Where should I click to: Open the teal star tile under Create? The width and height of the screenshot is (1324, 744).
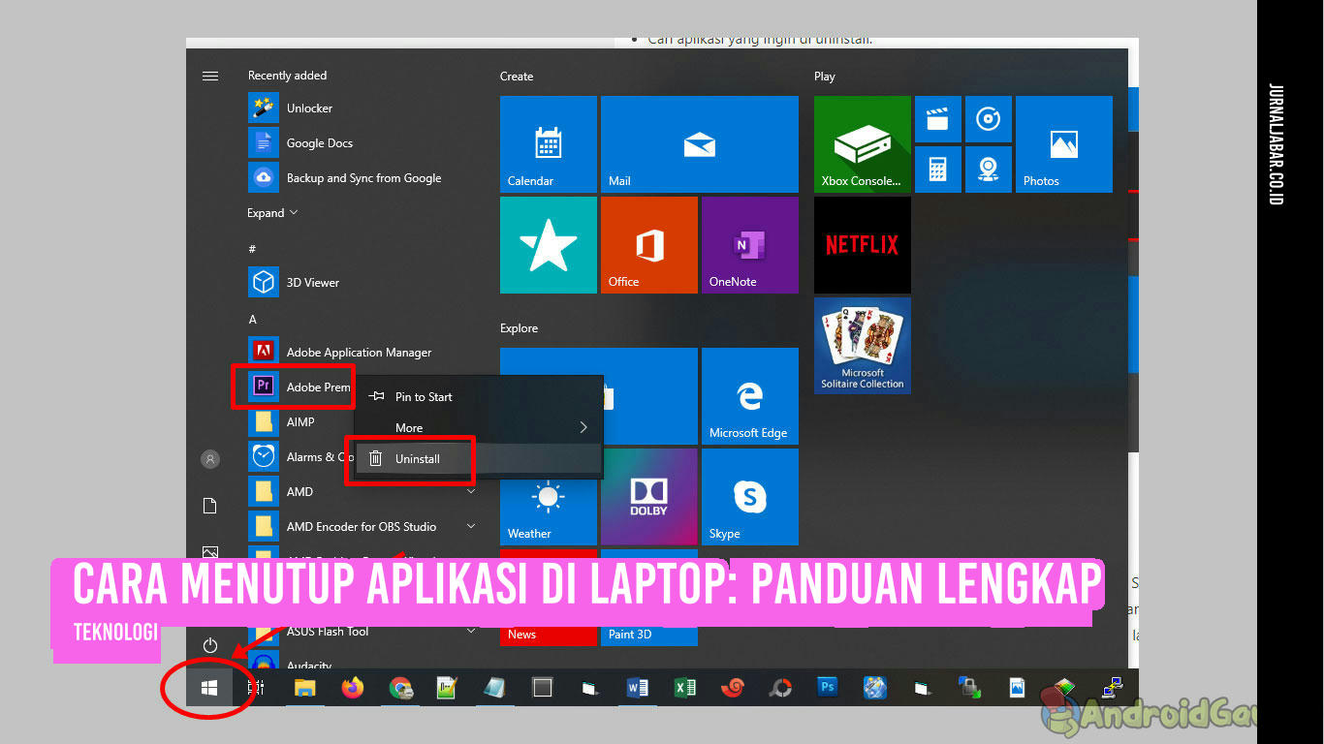click(x=549, y=244)
